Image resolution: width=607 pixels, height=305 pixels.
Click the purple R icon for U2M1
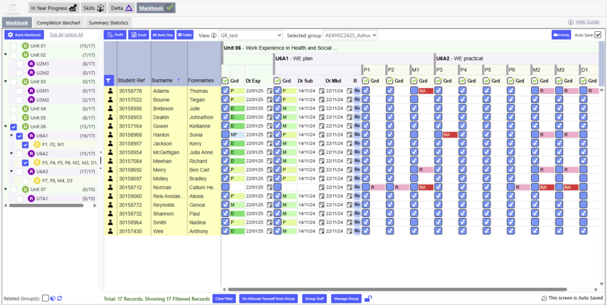click(x=32, y=64)
